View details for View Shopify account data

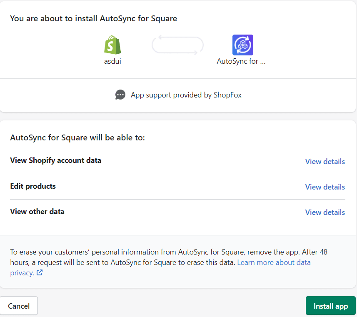[325, 162]
